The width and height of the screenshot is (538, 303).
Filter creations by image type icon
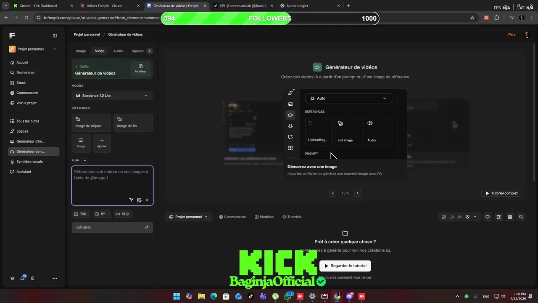click(x=443, y=217)
